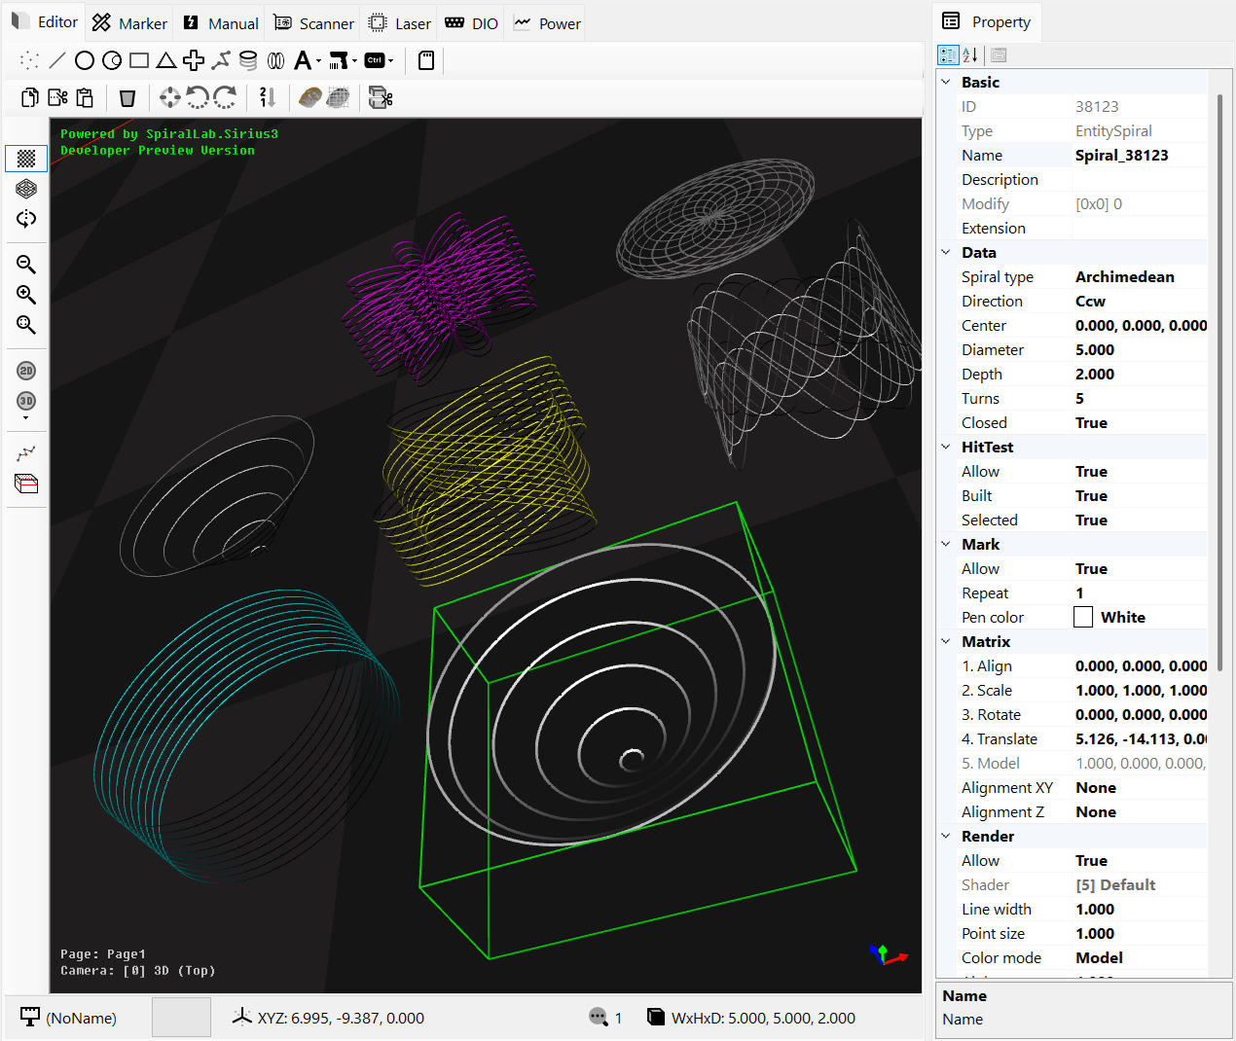Collapse the Matrix property section
Screen dimensions: 1236x1041
click(946, 641)
